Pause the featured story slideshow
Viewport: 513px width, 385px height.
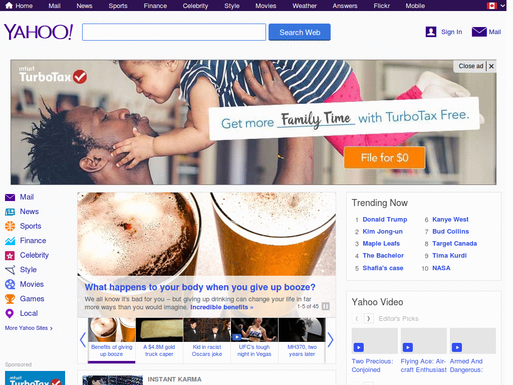(x=326, y=306)
